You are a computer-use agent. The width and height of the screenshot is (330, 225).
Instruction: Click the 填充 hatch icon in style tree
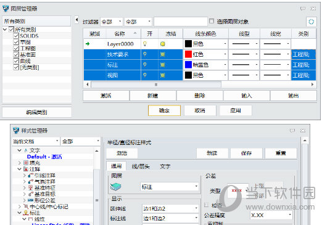pos(26,163)
